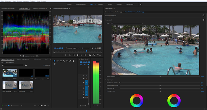Open playback resolution 1/2 dropdown
This screenshot has width=207, height=110.
pos(85,48)
